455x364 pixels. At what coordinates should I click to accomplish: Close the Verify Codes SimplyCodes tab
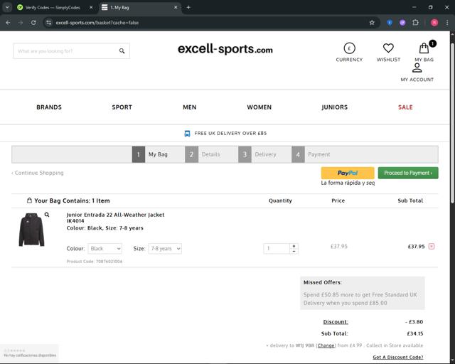click(91, 8)
